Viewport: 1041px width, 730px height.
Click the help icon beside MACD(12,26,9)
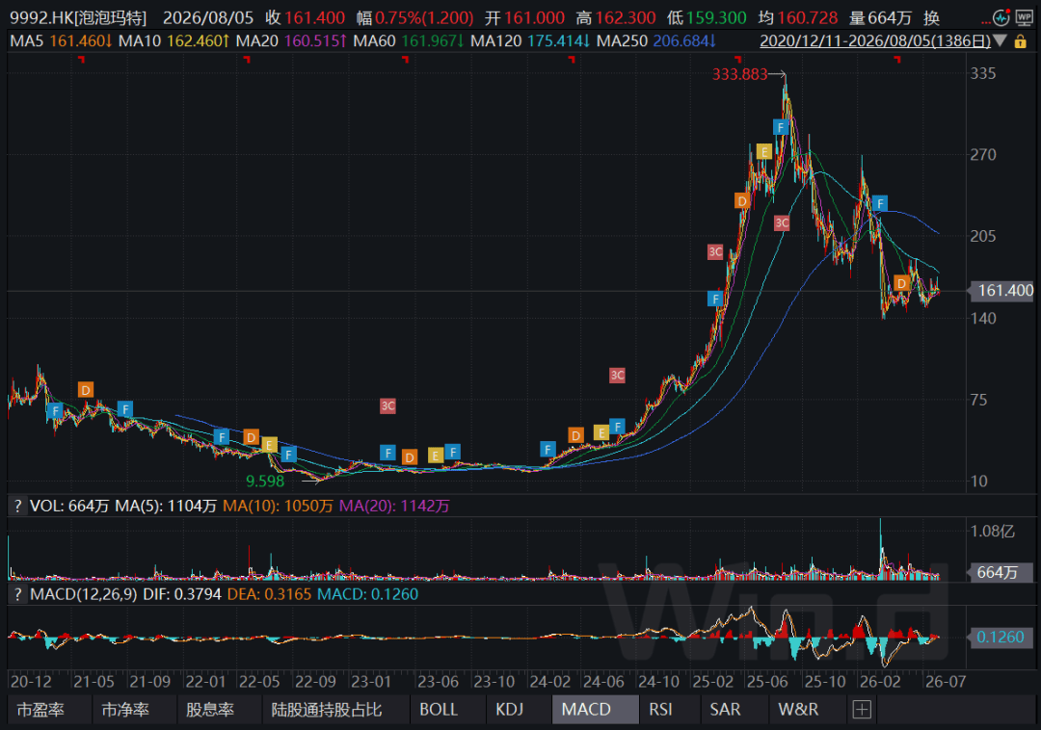17,594
